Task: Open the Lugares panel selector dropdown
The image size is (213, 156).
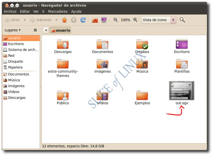Action: [x=13, y=30]
